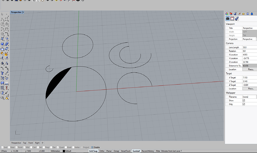The image size is (257, 153).
Task: Click the X Target value field
Action: coord(250,78)
